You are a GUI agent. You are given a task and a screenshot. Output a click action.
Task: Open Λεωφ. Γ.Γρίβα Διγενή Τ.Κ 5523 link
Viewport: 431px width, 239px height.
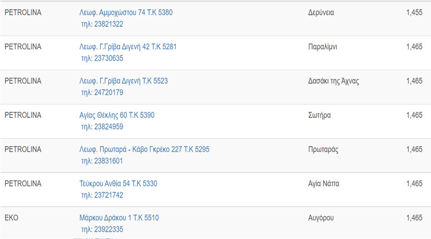(x=124, y=81)
